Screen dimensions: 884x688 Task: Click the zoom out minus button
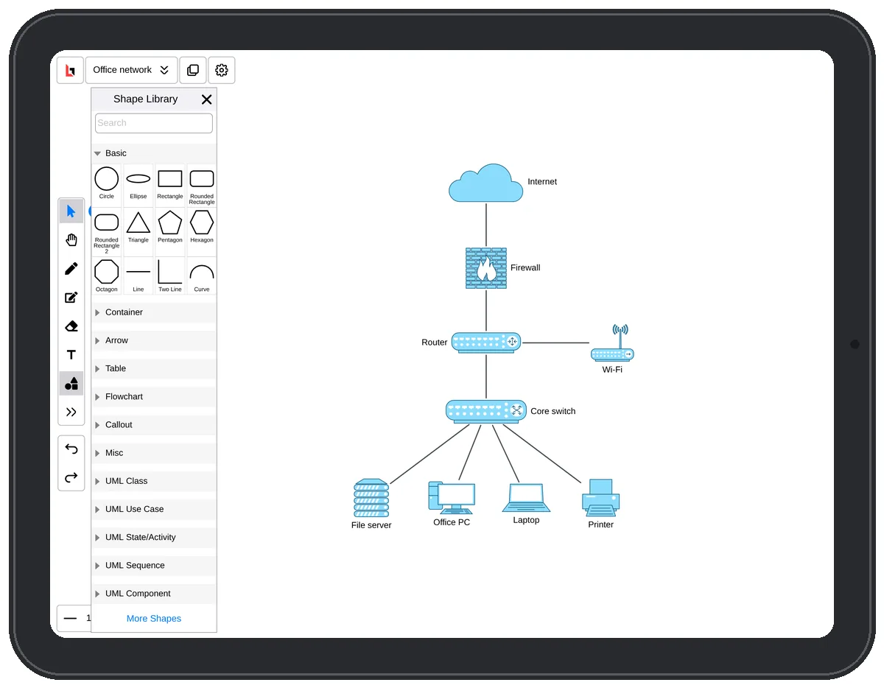pos(70,619)
